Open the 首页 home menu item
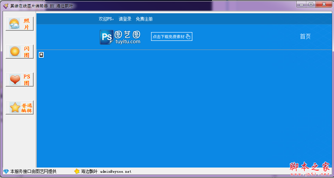334x178 pixels. click(305, 36)
